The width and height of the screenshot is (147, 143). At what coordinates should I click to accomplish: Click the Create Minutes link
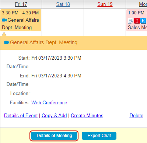(87, 115)
